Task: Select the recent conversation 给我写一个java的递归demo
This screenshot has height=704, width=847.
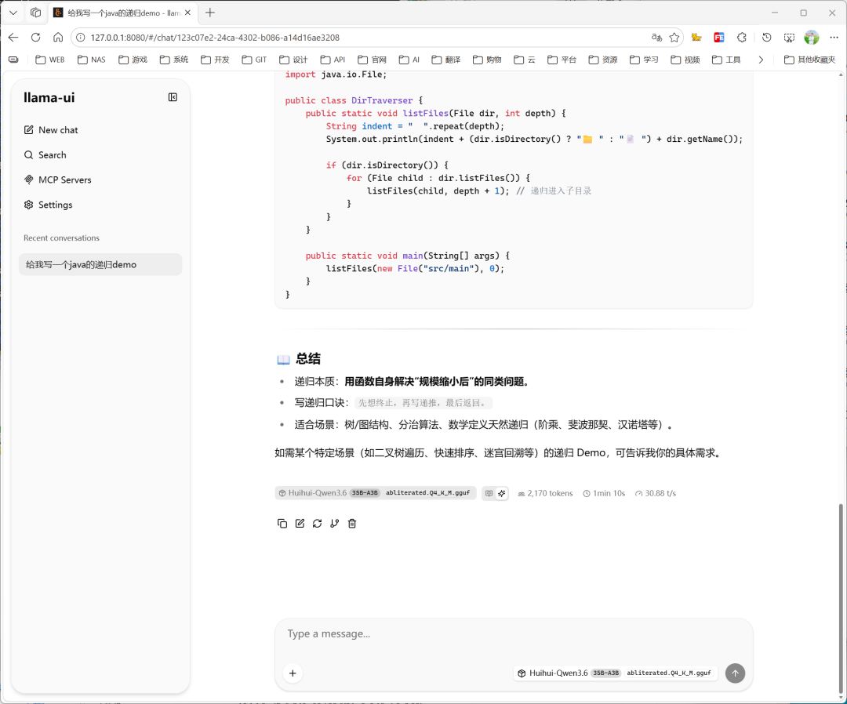Action: 100,264
